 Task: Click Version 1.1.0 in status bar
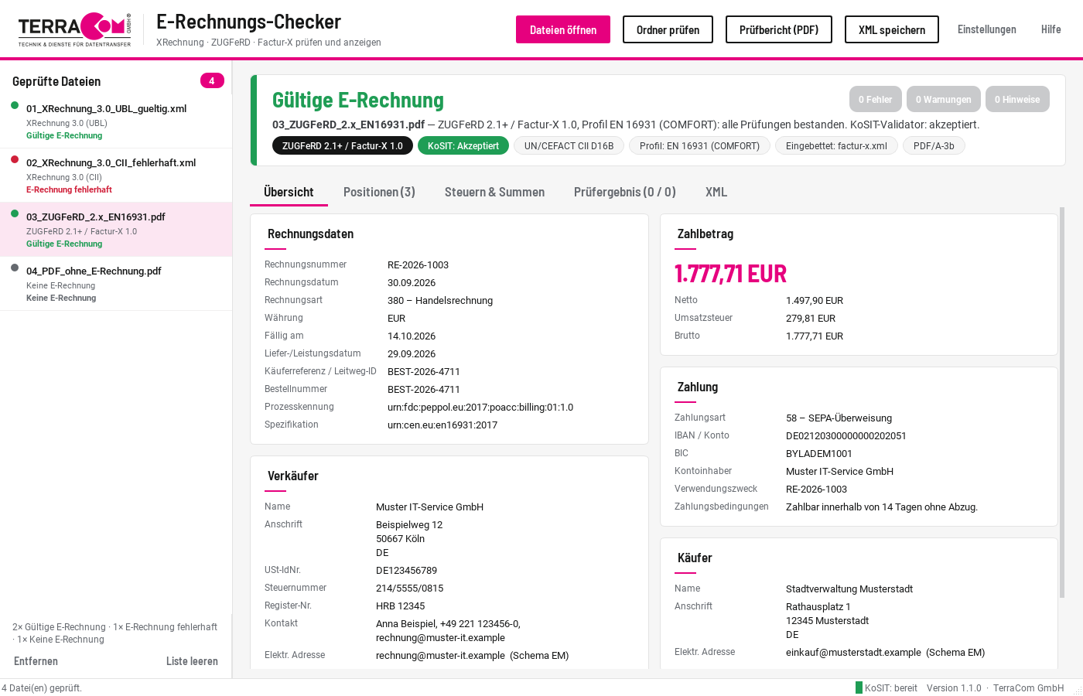point(954,688)
